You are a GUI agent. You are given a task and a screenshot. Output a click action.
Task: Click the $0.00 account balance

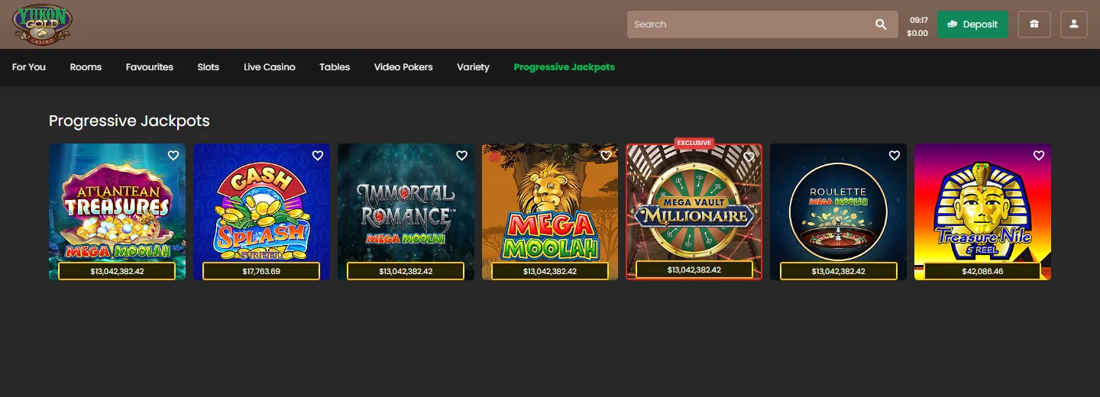(x=917, y=33)
